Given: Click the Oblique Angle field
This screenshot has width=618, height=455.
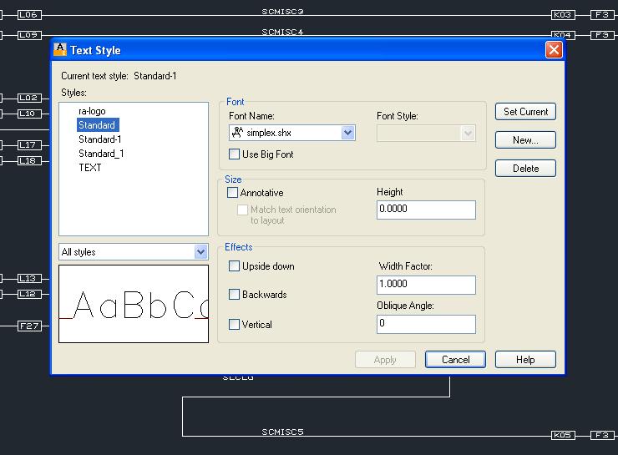Looking at the screenshot, I should (426, 324).
